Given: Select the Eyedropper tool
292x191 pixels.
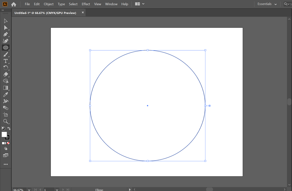Looking at the screenshot, I should coord(6,94).
